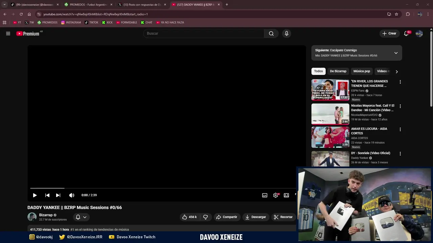433x243 pixels.
Task: Switch to PROMIEDOS Futbol Argentino tab
Action: coord(89,5)
